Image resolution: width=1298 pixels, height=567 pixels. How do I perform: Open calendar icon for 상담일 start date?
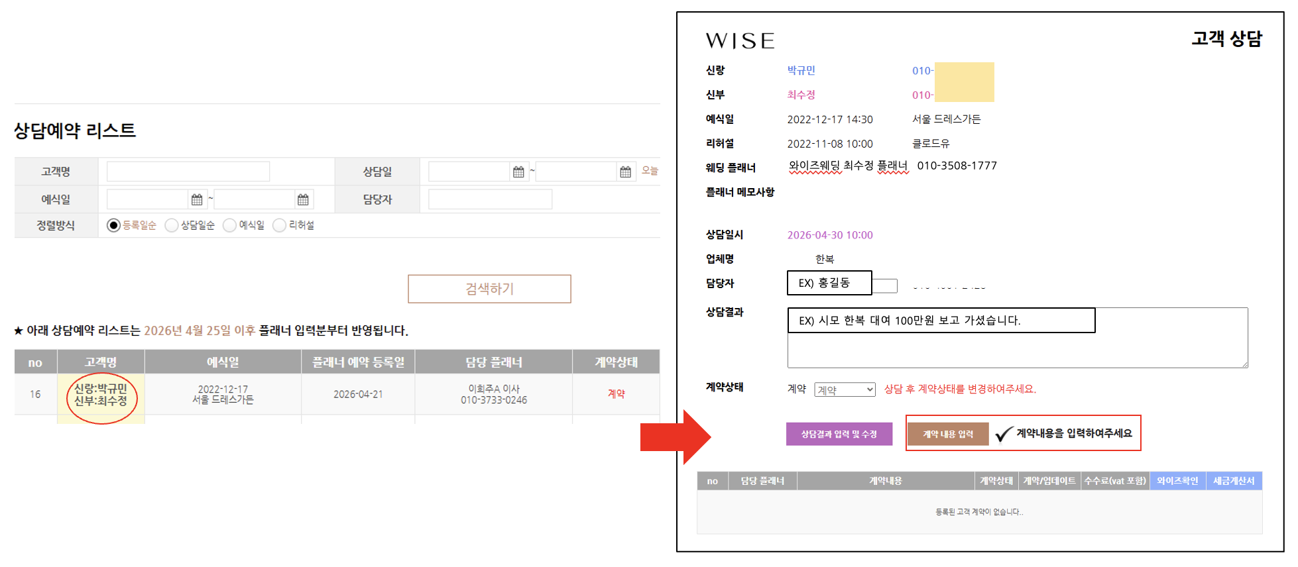518,172
